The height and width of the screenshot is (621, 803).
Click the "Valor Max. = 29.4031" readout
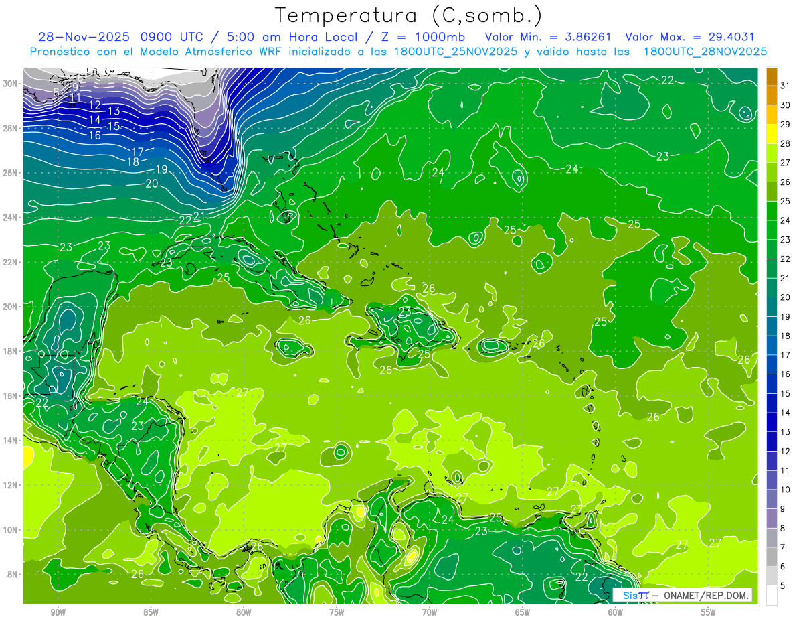tap(689, 37)
